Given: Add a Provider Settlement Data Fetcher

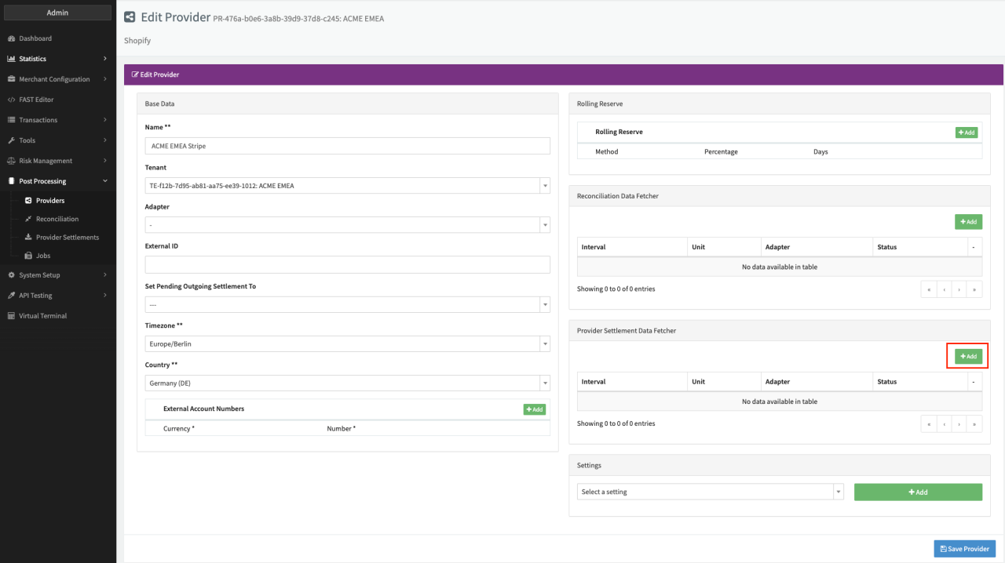Looking at the screenshot, I should point(968,357).
